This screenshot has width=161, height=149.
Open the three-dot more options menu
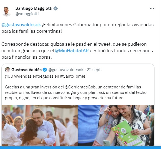click(x=152, y=8)
